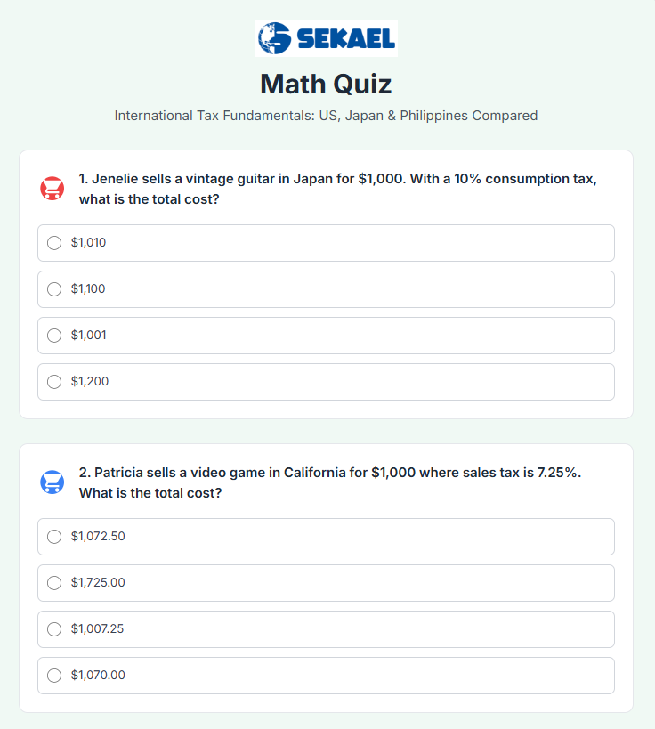This screenshot has height=729, width=655.
Task: Click the SEKAEL brand name text
Action: tap(344, 38)
